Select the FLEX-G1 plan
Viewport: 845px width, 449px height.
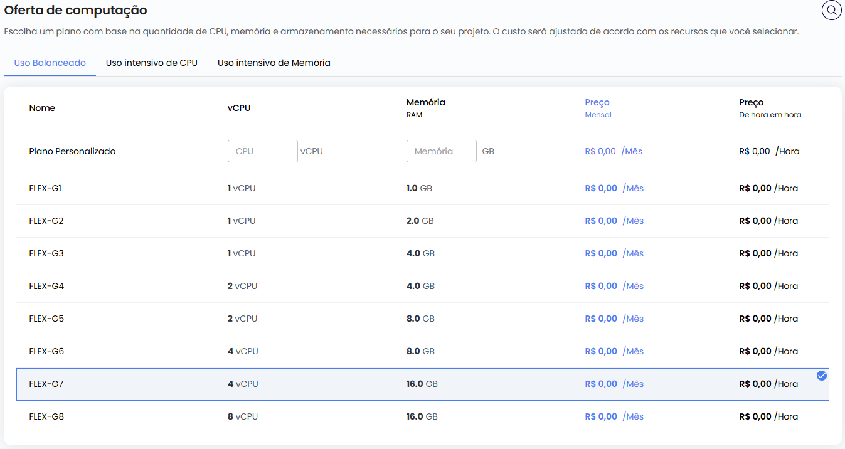pos(423,188)
